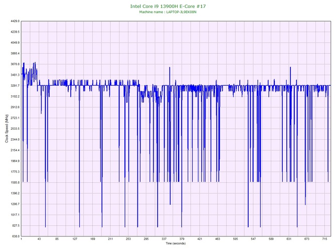Click the 85 time-axis tick label
This screenshot has height=252, width=336.
coord(57,239)
